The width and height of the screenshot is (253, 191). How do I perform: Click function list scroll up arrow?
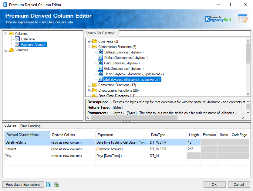[x=248, y=41]
